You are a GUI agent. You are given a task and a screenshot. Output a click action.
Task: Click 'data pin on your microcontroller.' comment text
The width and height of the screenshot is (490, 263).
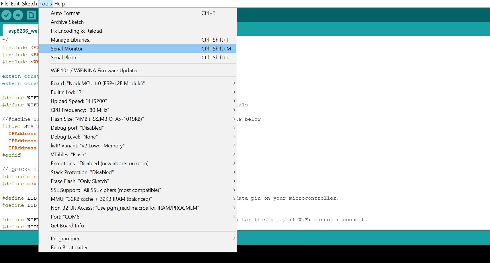coord(288,198)
